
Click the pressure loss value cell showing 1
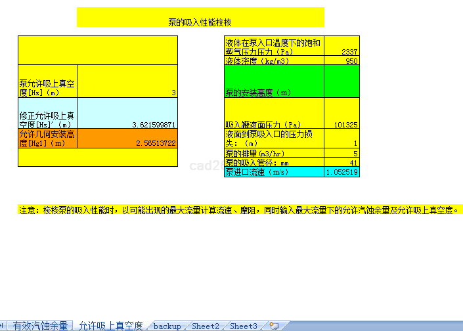click(x=342, y=138)
